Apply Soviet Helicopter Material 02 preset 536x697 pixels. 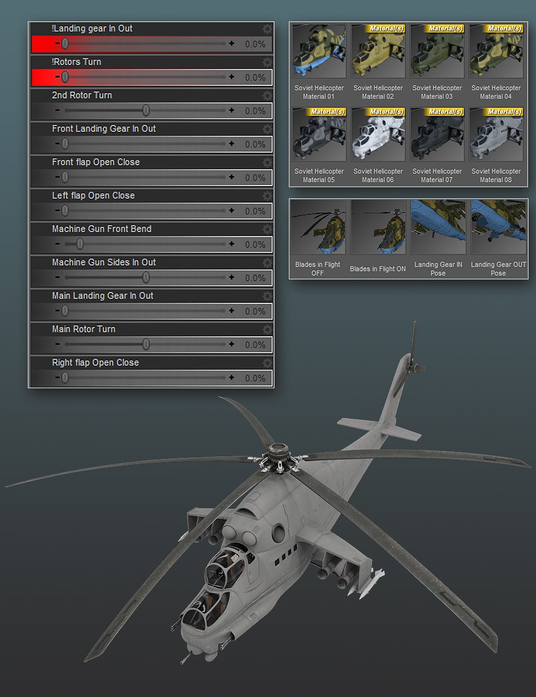(x=378, y=62)
